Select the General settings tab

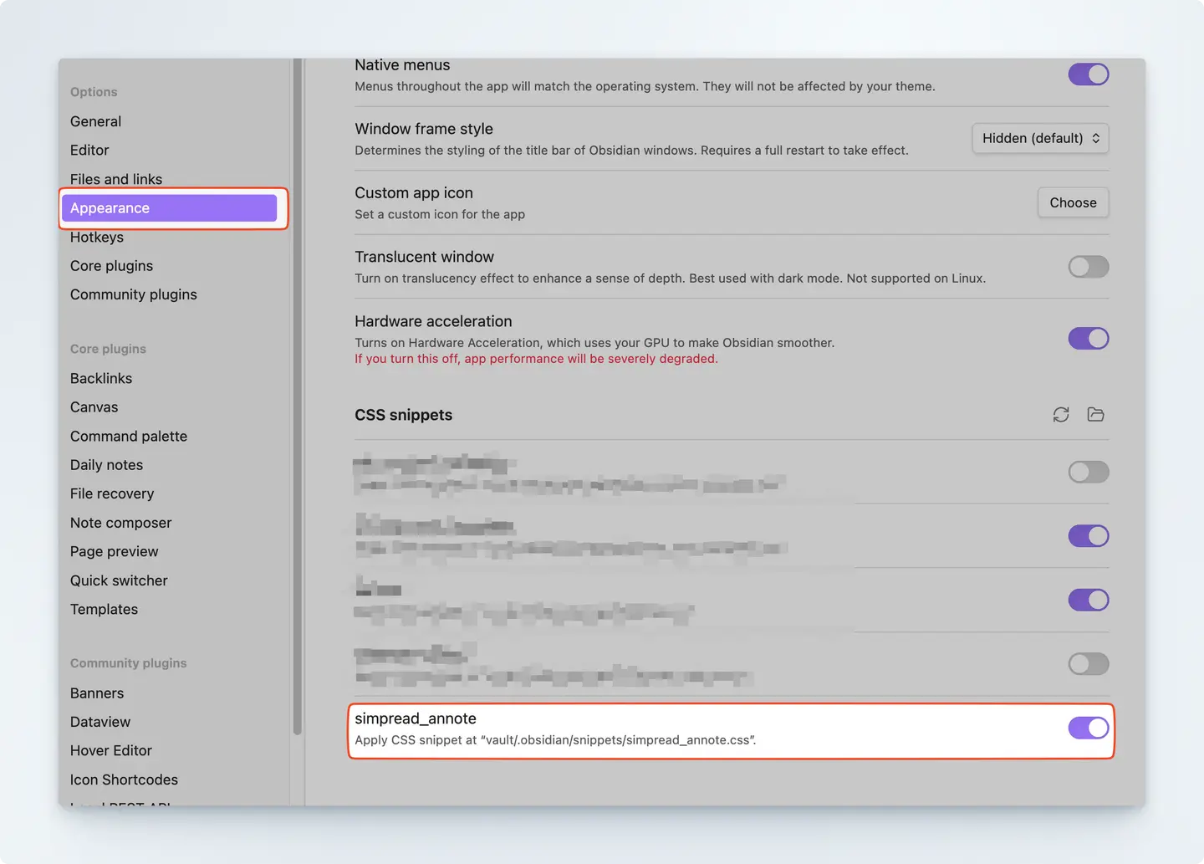coord(95,121)
